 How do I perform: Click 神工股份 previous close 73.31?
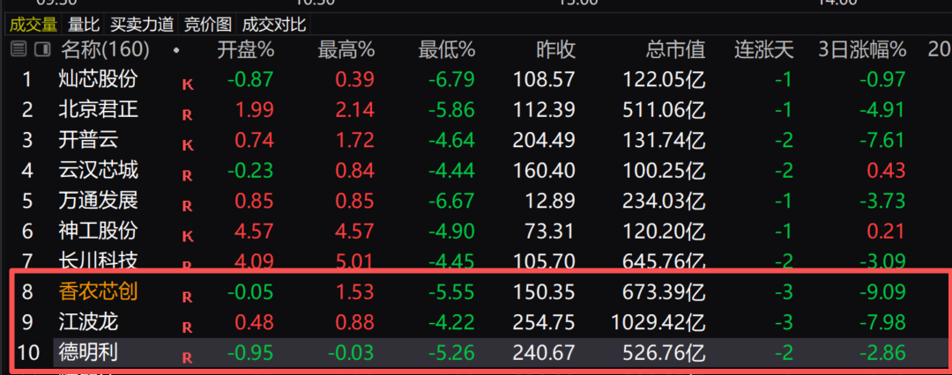pyautogui.click(x=549, y=232)
